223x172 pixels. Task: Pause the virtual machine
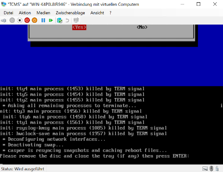43,20
